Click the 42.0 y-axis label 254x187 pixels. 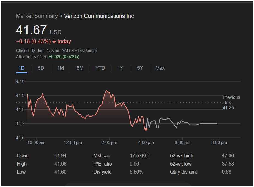20,81
